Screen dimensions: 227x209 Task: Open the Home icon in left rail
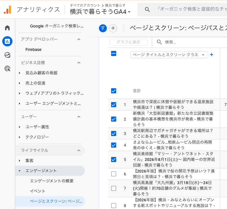click(x=7, y=27)
